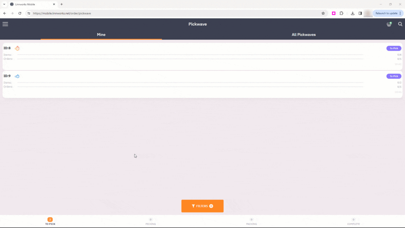Screen dimensions: 405x228
Task: Bookmark this page with star icon
Action: tap(323, 13)
